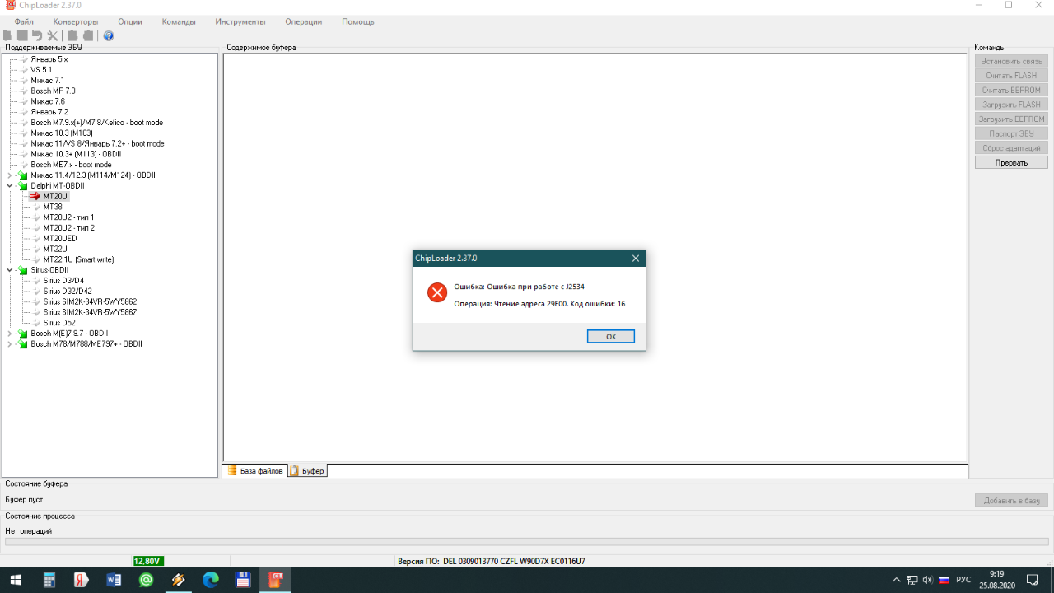Click the Прервать button
1054x593 pixels.
[x=1010, y=163]
